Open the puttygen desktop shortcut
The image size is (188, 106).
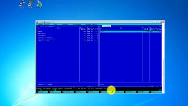31,4
